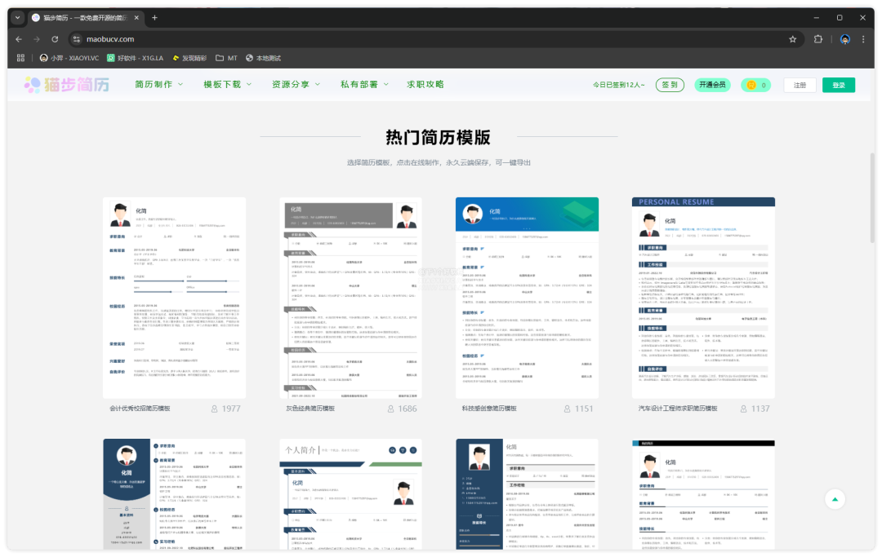The height and width of the screenshot is (557, 882).
Task: Open the 本地测试 bookmark
Action: point(263,58)
